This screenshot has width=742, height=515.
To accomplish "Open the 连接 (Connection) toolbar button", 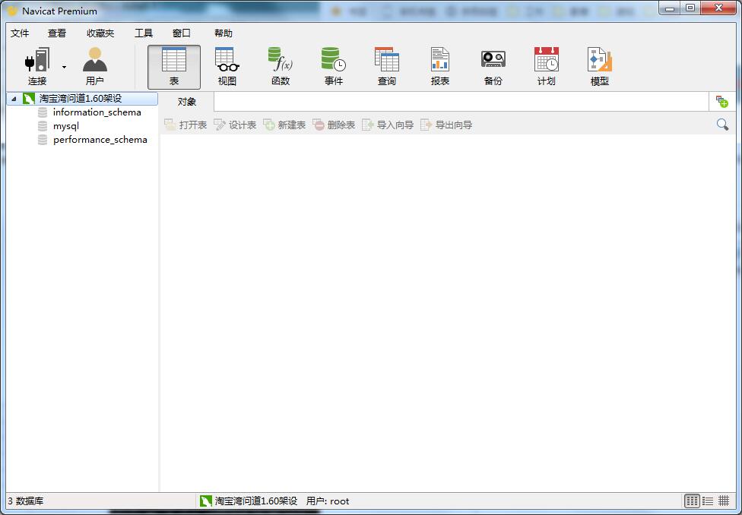I will (37, 67).
